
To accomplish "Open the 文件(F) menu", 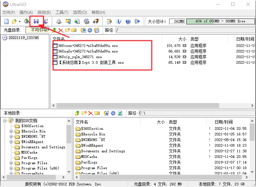I will tap(9, 12).
